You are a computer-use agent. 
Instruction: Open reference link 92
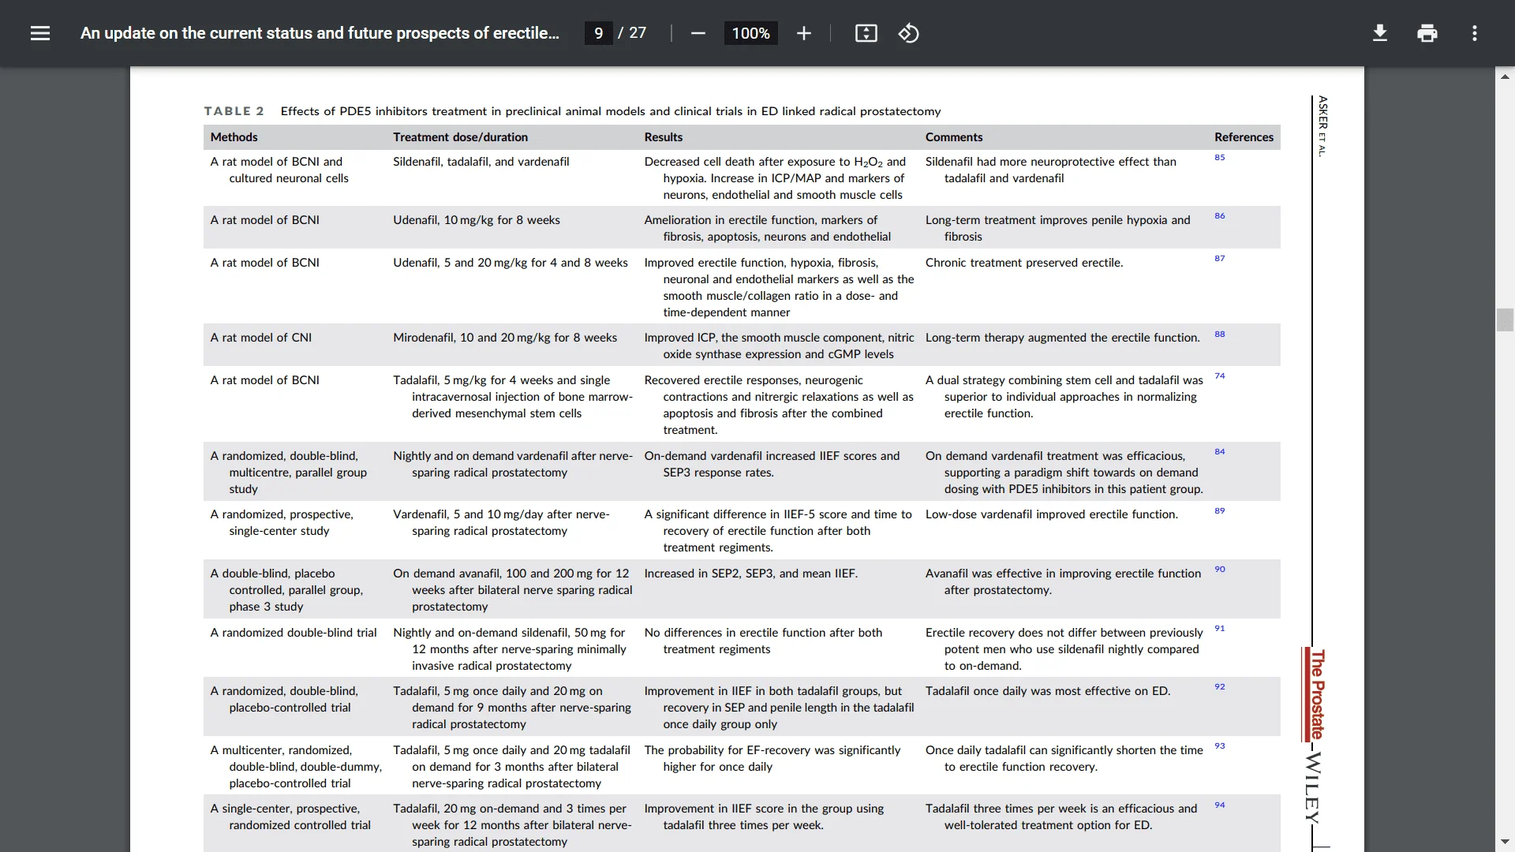[x=1219, y=687]
